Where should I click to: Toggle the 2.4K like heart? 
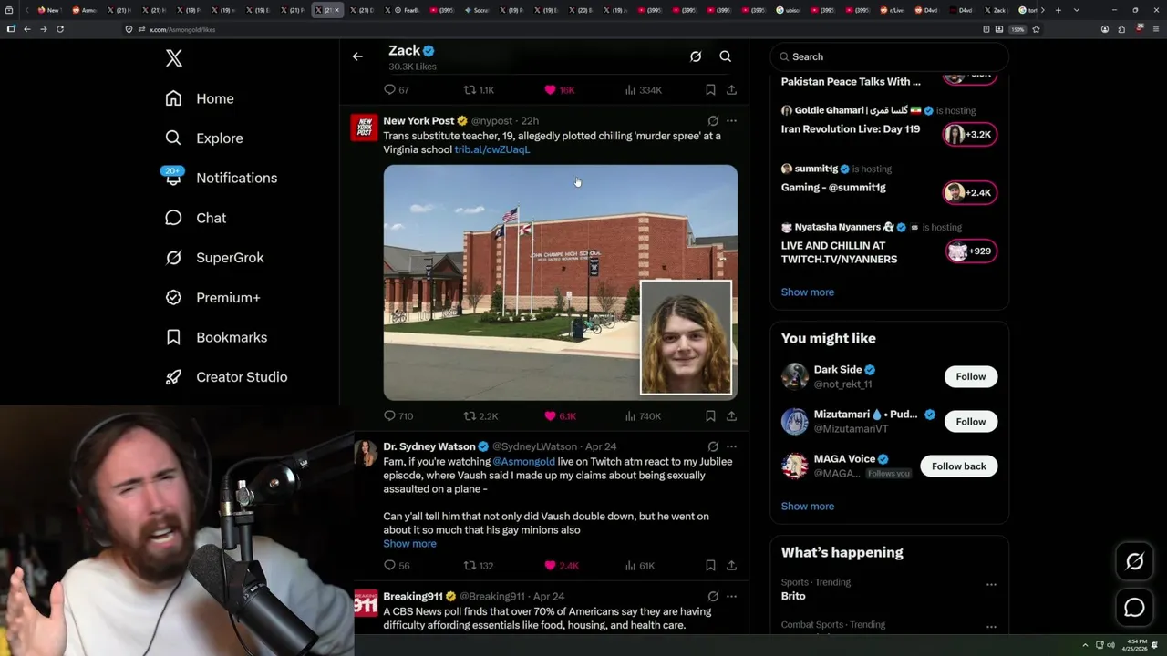[x=561, y=566]
